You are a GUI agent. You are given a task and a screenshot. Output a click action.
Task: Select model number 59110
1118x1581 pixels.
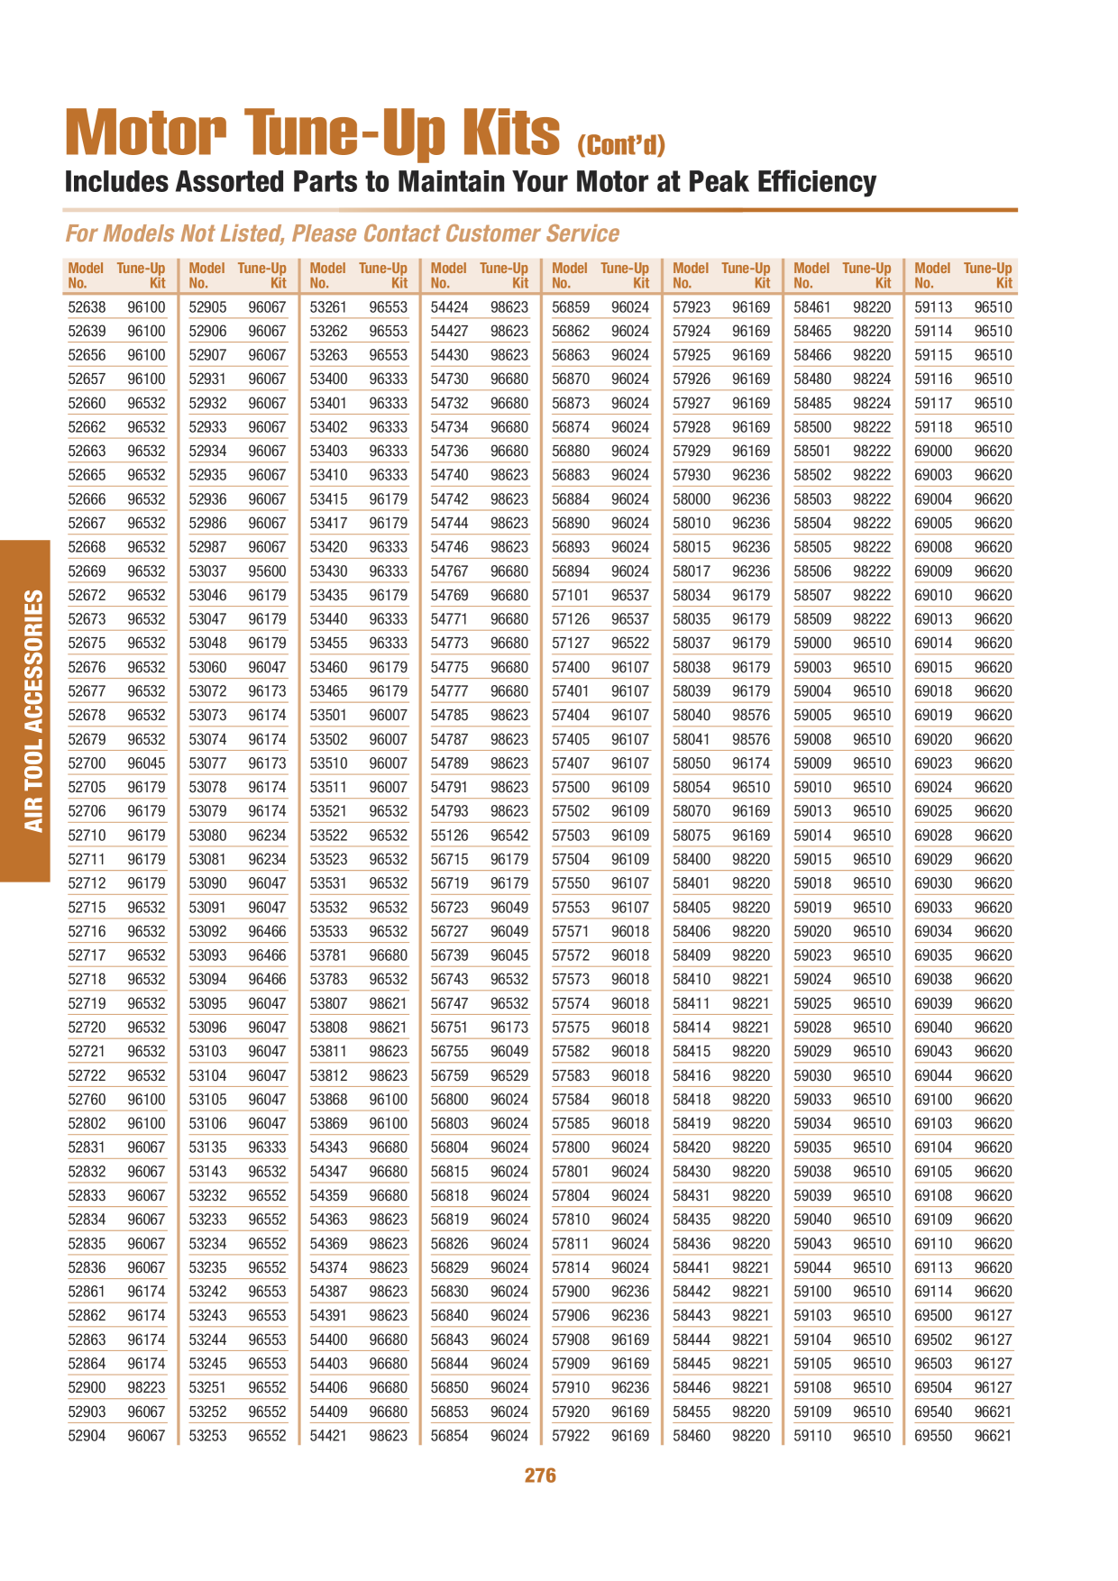coord(812,1436)
